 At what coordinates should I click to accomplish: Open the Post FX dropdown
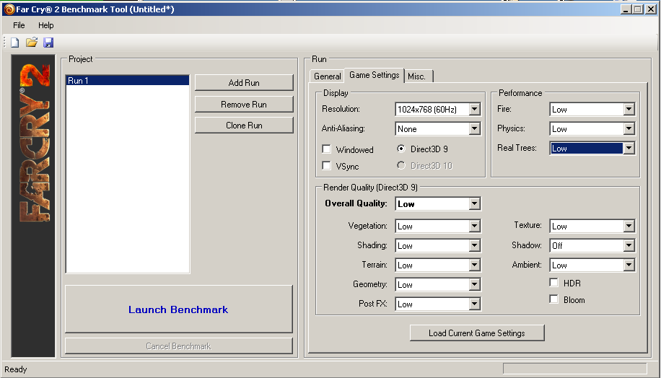[438, 304]
